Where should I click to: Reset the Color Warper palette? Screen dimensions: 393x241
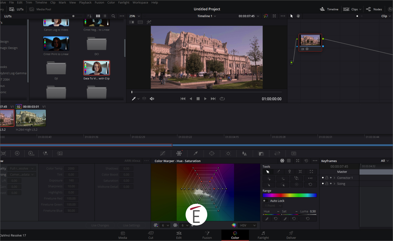click(306, 161)
